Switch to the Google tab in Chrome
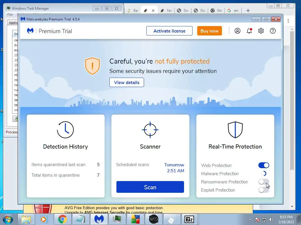Screen dimensions: 301x225 233,11
